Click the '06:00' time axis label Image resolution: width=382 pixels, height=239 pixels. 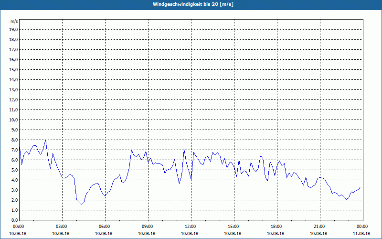tap(105, 227)
